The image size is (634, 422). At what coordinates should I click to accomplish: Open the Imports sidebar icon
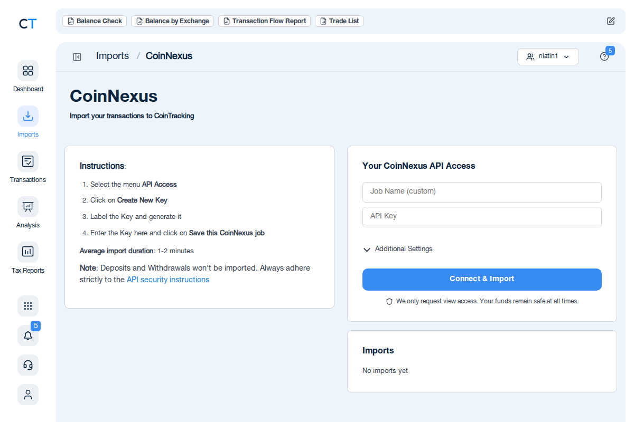tap(28, 116)
